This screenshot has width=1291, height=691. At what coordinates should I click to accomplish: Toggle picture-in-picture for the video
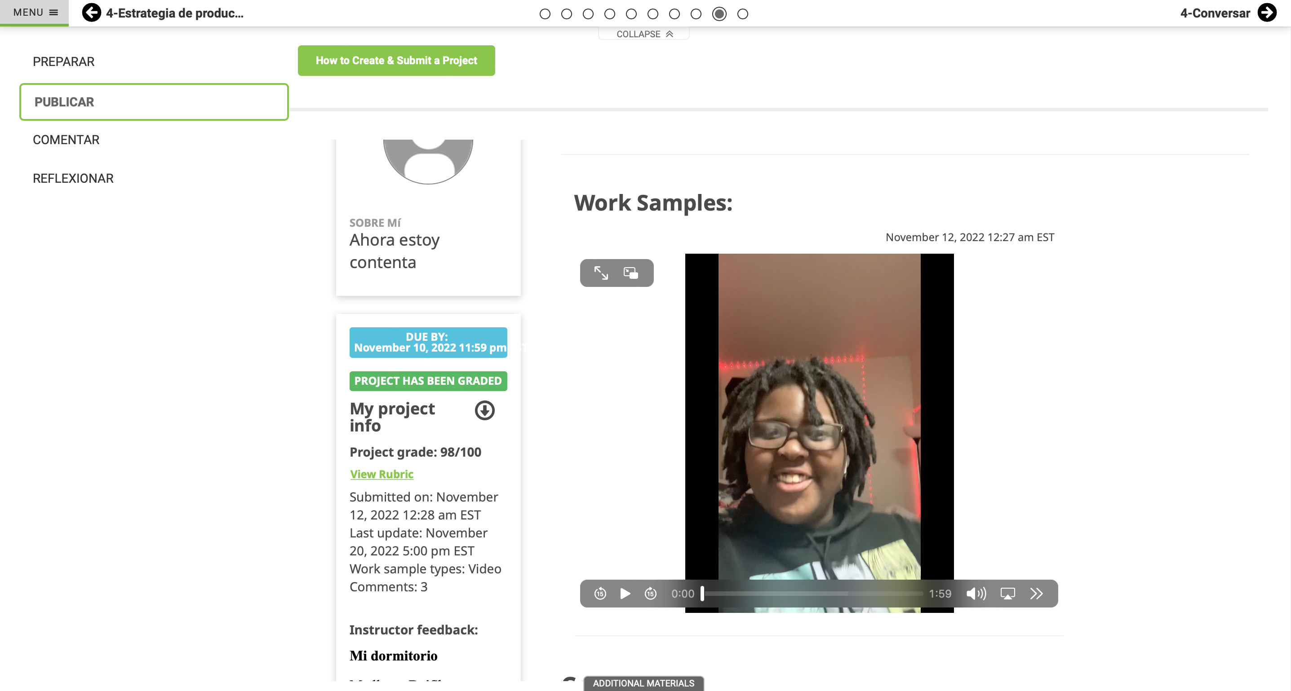click(630, 273)
